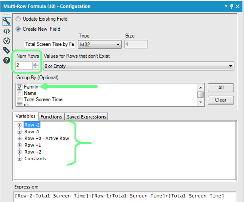Open the XML view code icon
The width and height of the screenshot is (244, 202).
[7, 31]
